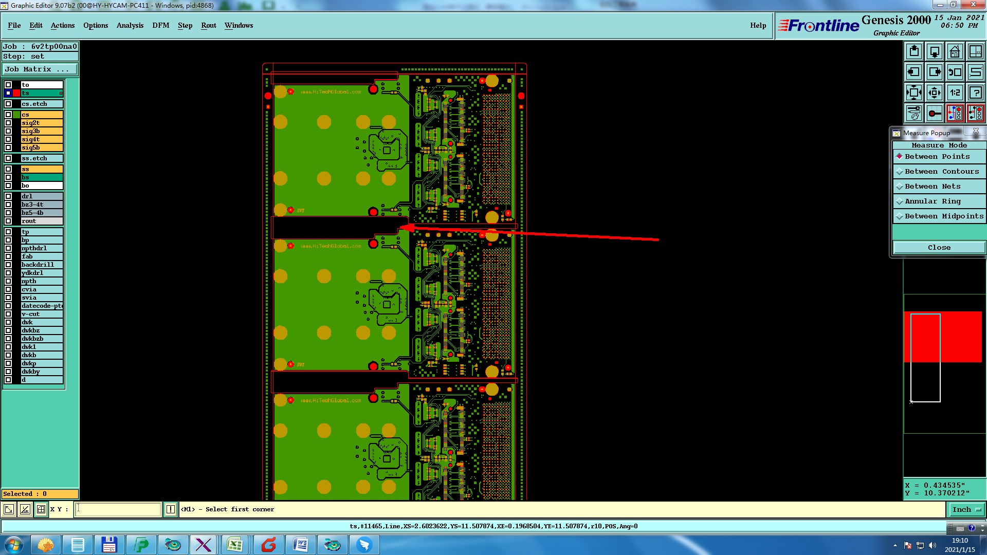The height and width of the screenshot is (555, 987).
Task: Click the Home view icon
Action: point(955,51)
